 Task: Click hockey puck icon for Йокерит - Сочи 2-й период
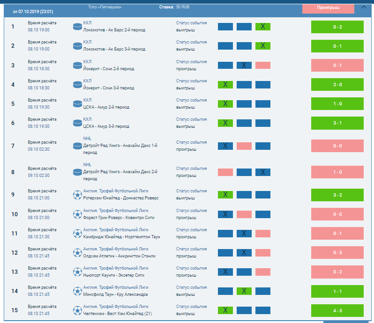pyautogui.click(x=77, y=65)
